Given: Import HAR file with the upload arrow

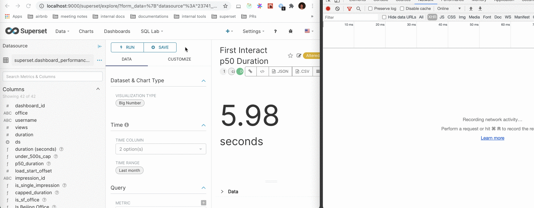Looking at the screenshot, I should [x=471, y=9].
